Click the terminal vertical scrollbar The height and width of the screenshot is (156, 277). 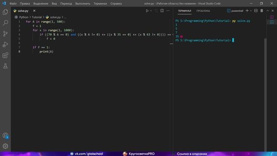click(x=265, y=94)
